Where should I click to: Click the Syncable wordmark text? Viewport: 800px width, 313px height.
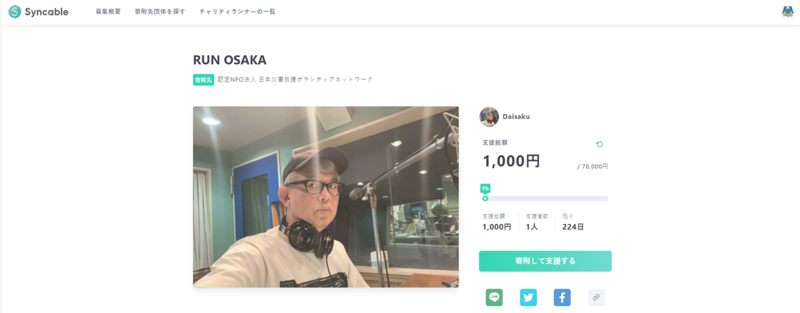coord(47,12)
